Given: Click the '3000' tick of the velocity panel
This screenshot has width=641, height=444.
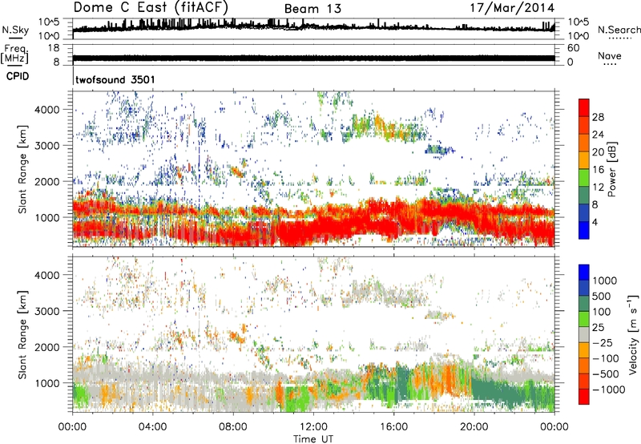Looking at the screenshot, I should coord(47,311).
